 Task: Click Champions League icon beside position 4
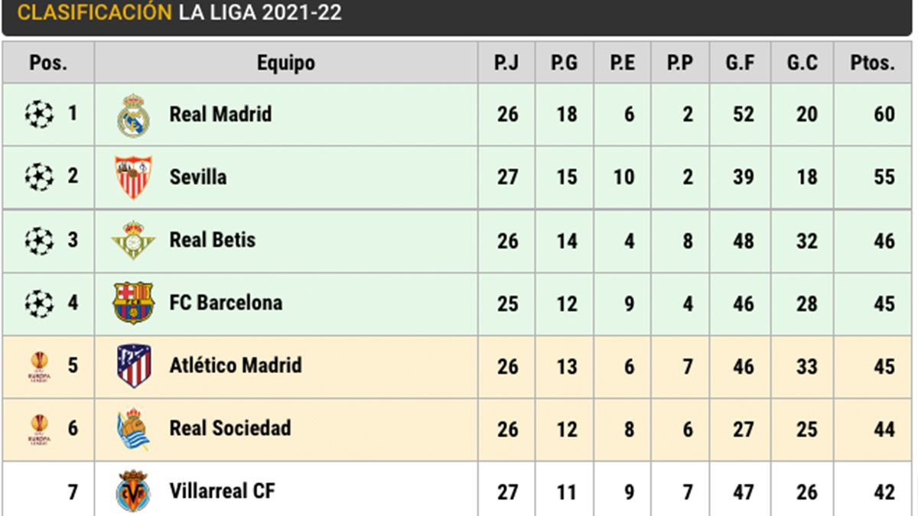[39, 303]
